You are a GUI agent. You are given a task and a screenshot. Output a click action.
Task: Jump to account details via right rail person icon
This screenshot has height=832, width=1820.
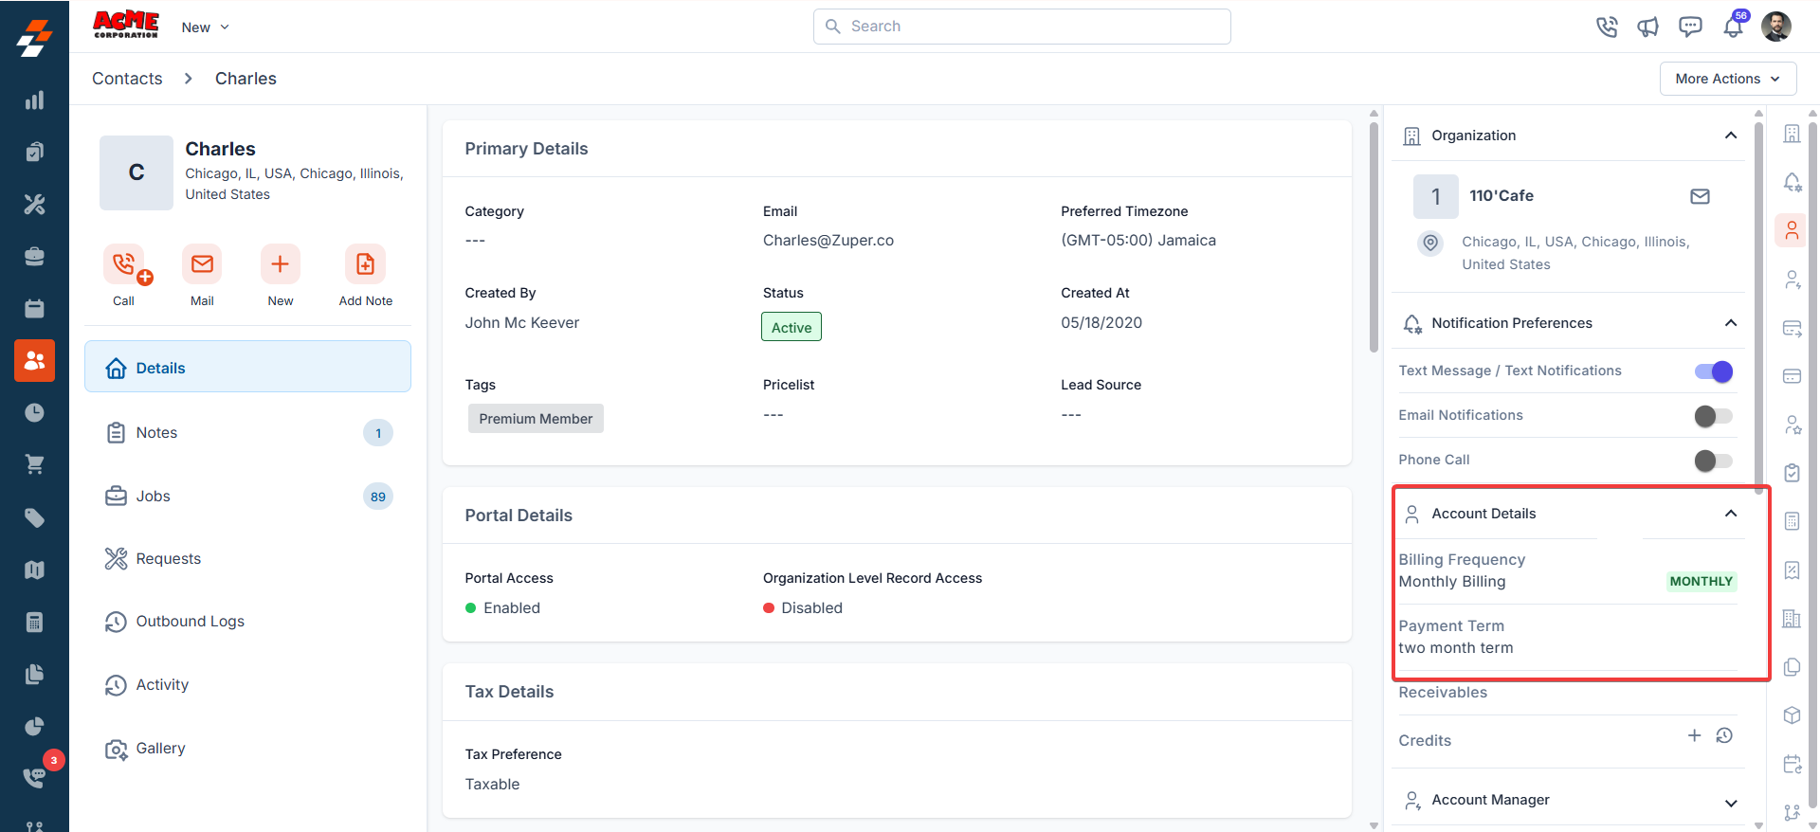[x=1792, y=230]
